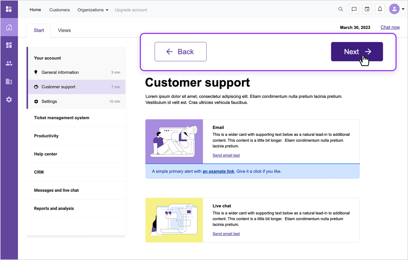Open the Home icon in left sidebar
Viewport: 408px width, 260px height.
tap(9, 27)
